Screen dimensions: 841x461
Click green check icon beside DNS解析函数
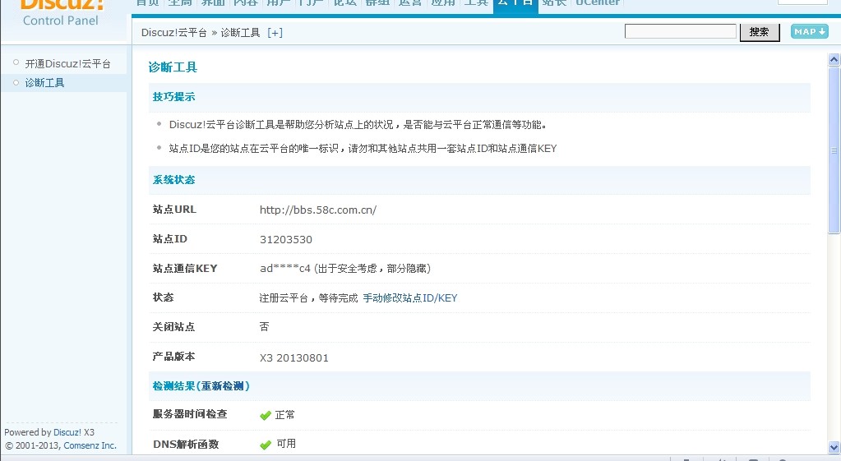[266, 445]
